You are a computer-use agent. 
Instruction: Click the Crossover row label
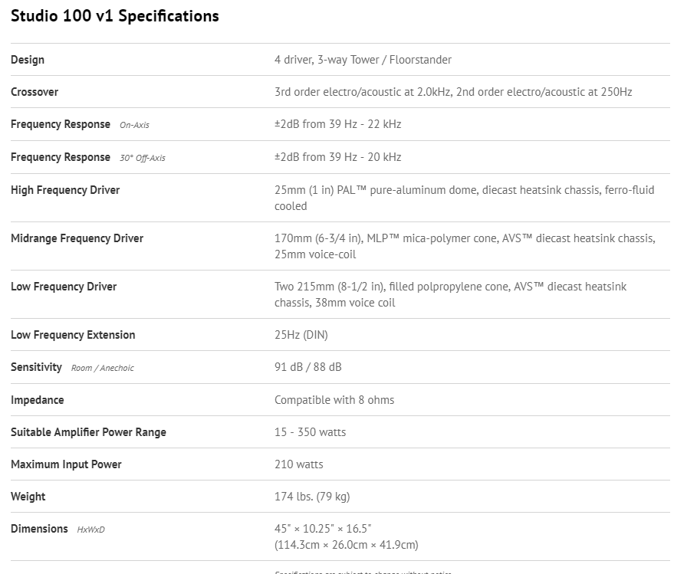pos(35,92)
